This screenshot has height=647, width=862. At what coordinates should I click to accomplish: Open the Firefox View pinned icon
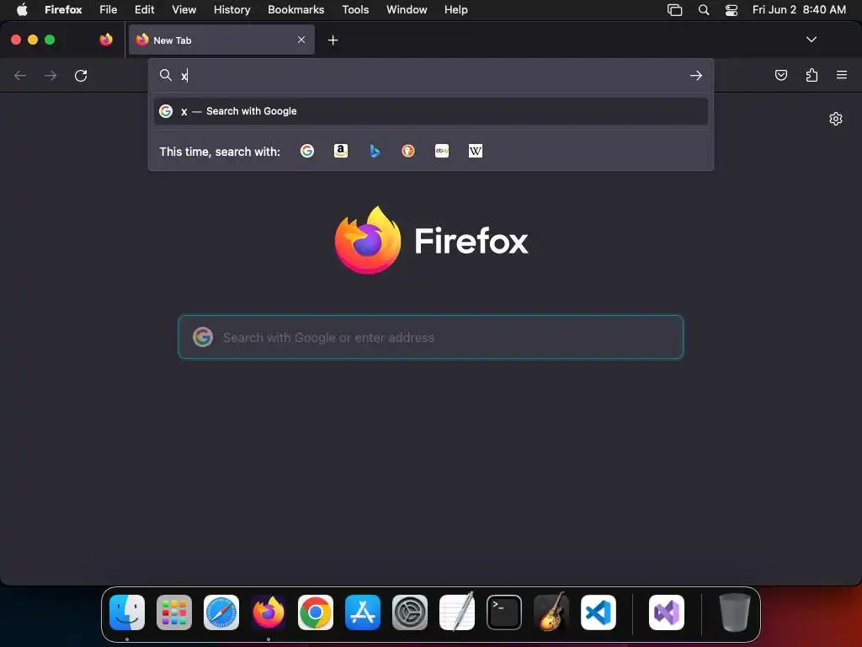click(x=106, y=40)
